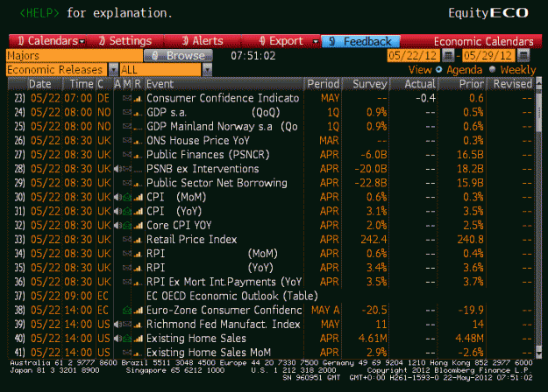
Task: Click envelope icon on ONS House Price YoY row
Action: pyautogui.click(x=127, y=141)
